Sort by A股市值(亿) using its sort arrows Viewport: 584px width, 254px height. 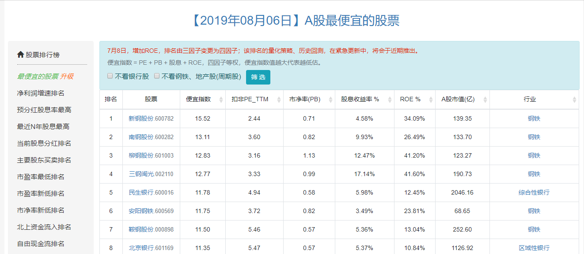tap(485, 99)
